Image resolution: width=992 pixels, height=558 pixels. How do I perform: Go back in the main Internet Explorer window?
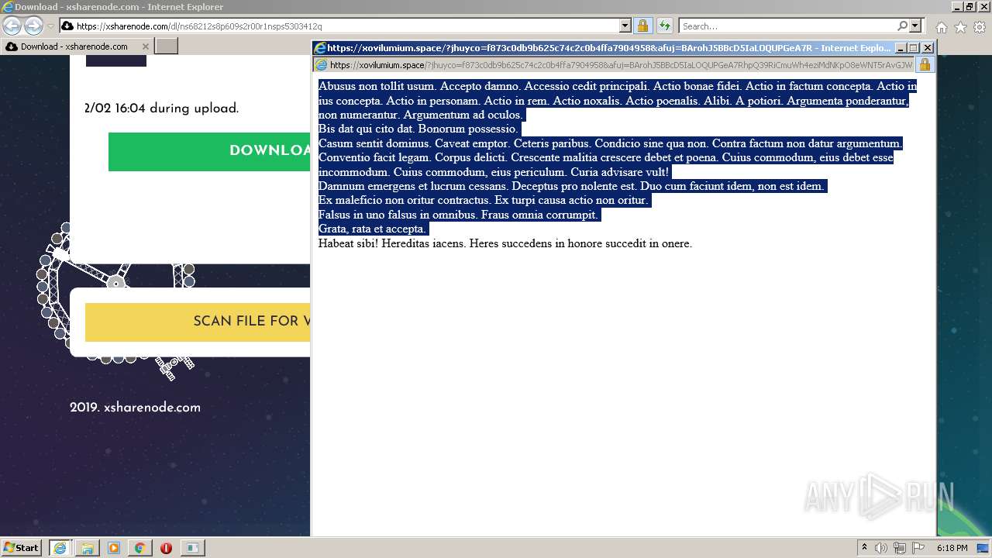[12, 26]
